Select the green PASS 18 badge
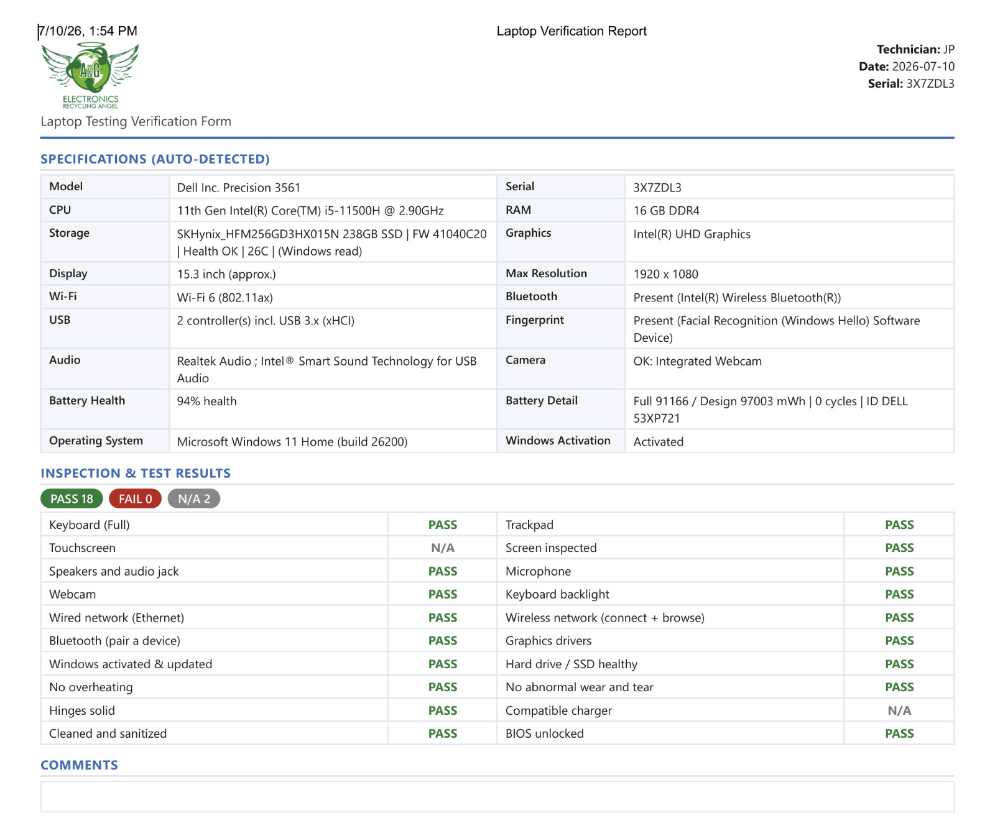The width and height of the screenshot is (995, 818). click(x=72, y=499)
